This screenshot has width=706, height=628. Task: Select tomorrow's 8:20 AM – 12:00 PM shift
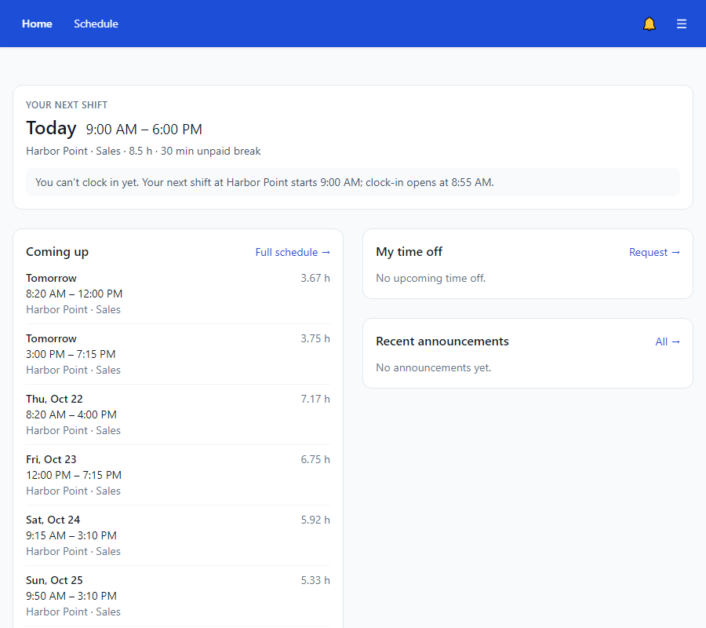coord(178,294)
